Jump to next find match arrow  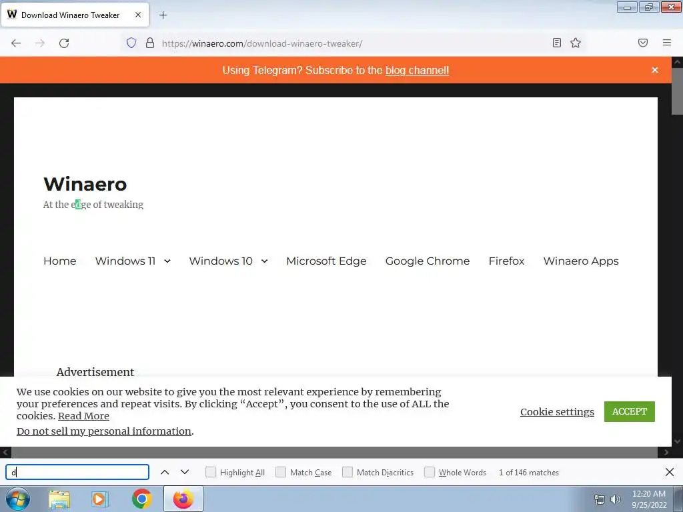185,472
